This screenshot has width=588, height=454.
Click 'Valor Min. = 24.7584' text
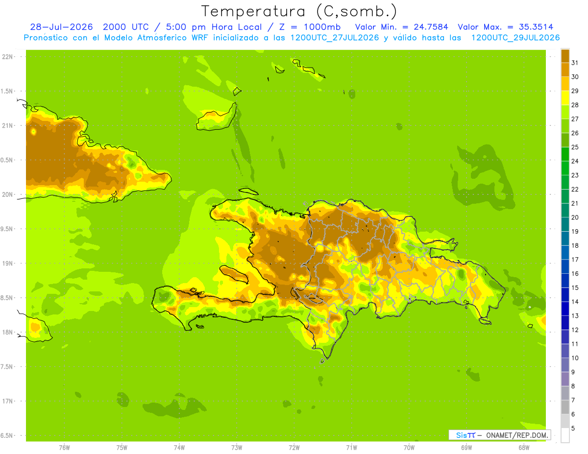click(401, 27)
